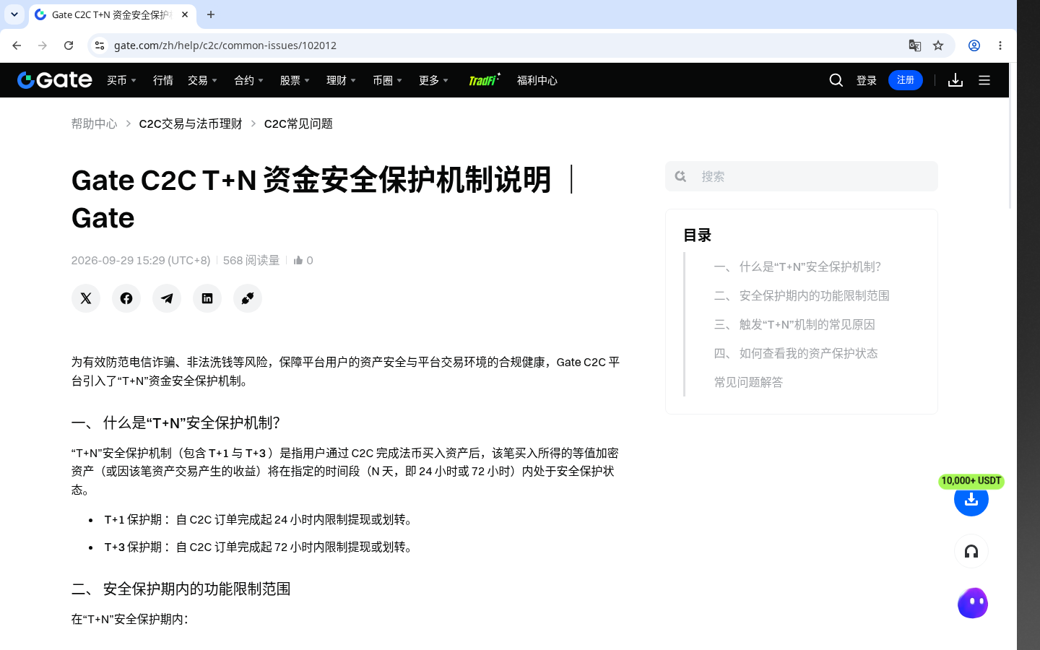Click the Gate logo in the header
The width and height of the screenshot is (1040, 650).
point(55,80)
